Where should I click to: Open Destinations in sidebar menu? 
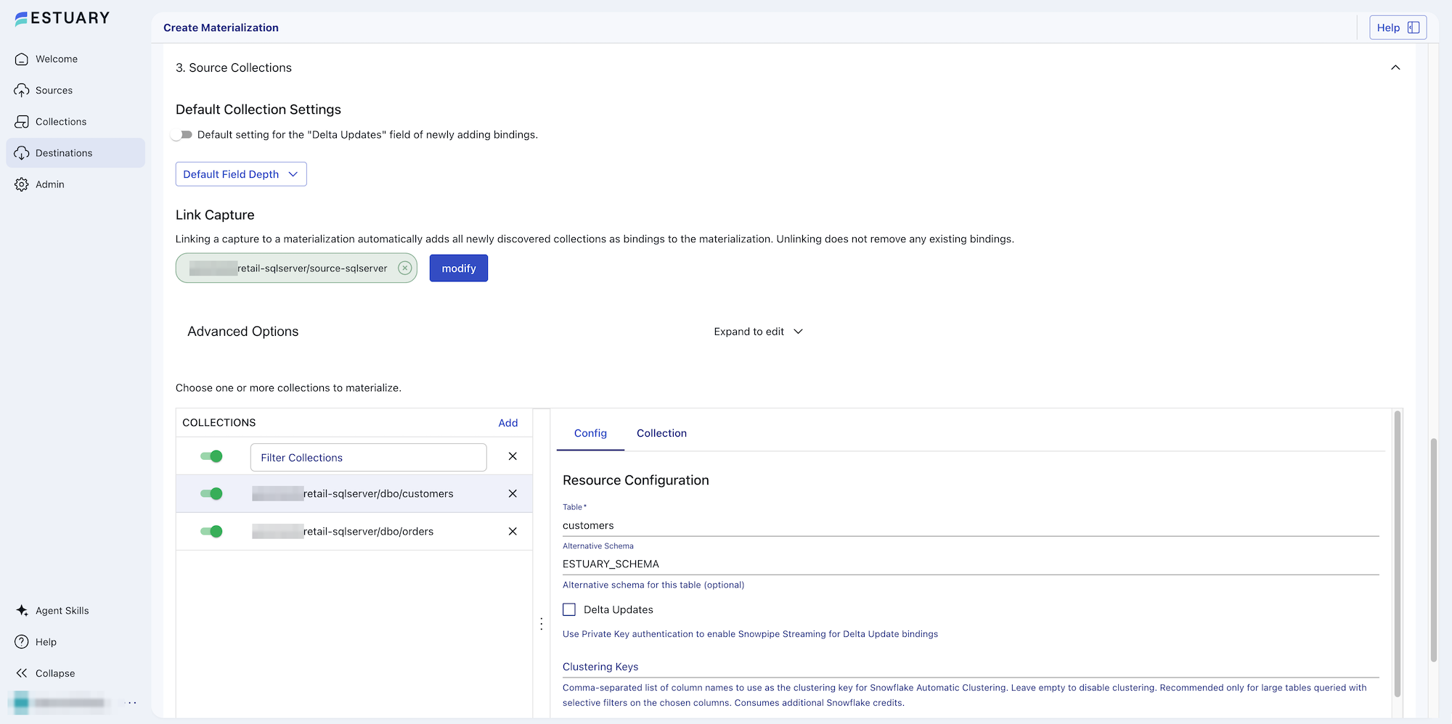(x=76, y=153)
